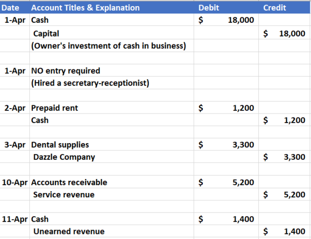Select the 3-Apr date cell
The width and height of the screenshot is (311, 239).
pos(15,145)
